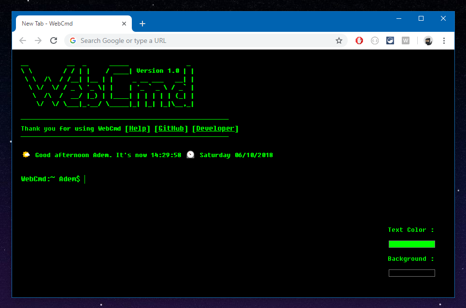Open a new tab with the plus button
466x308 pixels.
tap(142, 24)
